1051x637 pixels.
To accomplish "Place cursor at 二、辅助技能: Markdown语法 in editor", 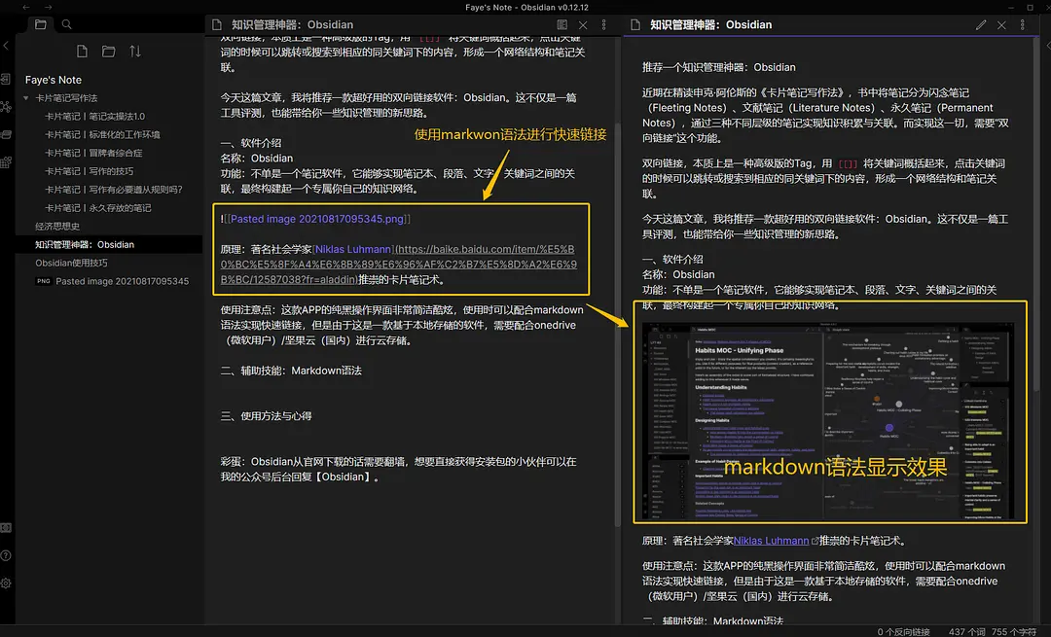I will click(x=291, y=371).
